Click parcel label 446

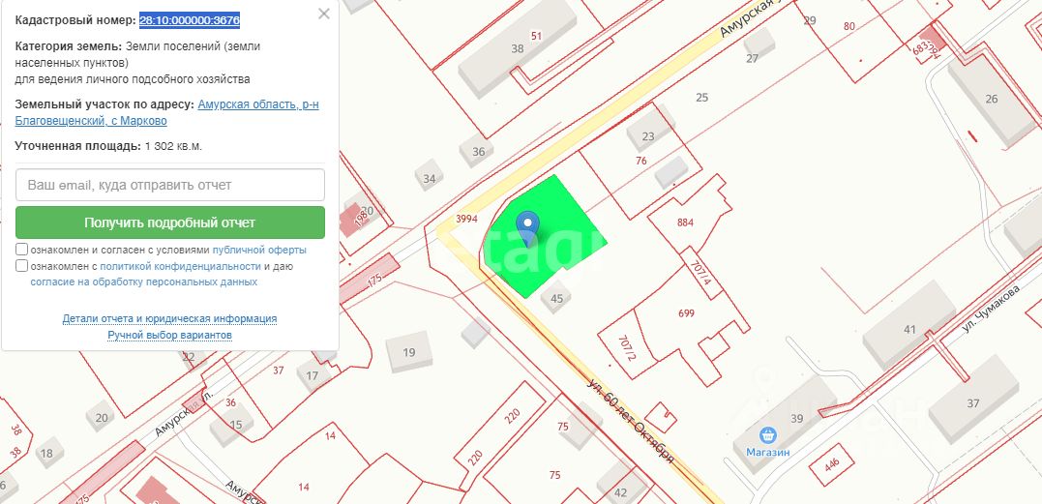[831, 463]
